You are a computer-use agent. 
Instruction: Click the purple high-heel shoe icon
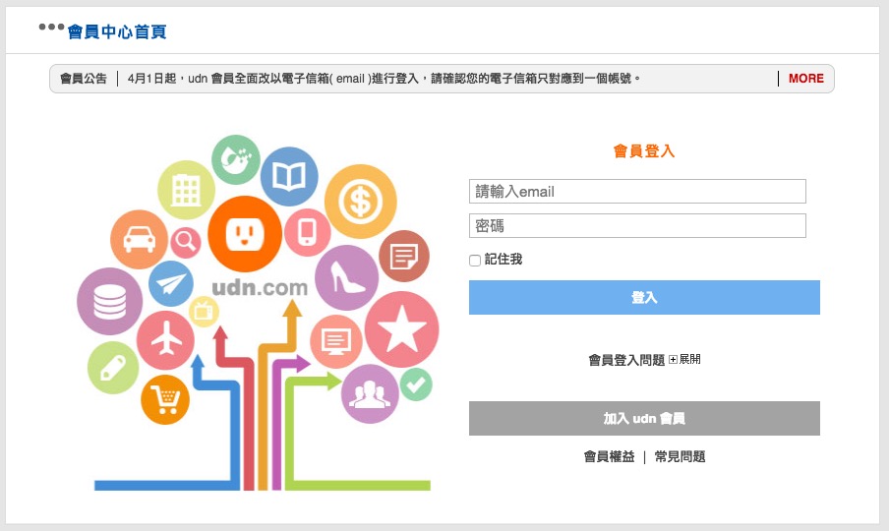pos(346,277)
